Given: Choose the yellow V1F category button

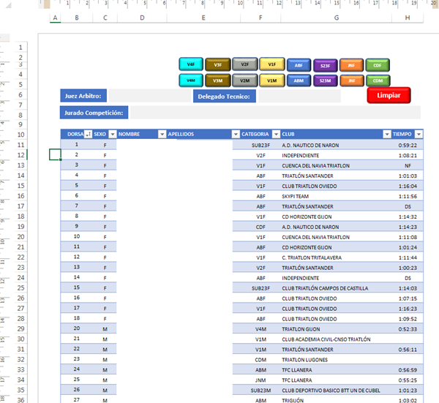Looking at the screenshot, I should point(271,65).
